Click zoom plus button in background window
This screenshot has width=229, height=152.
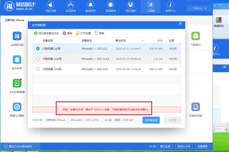[226, 129]
